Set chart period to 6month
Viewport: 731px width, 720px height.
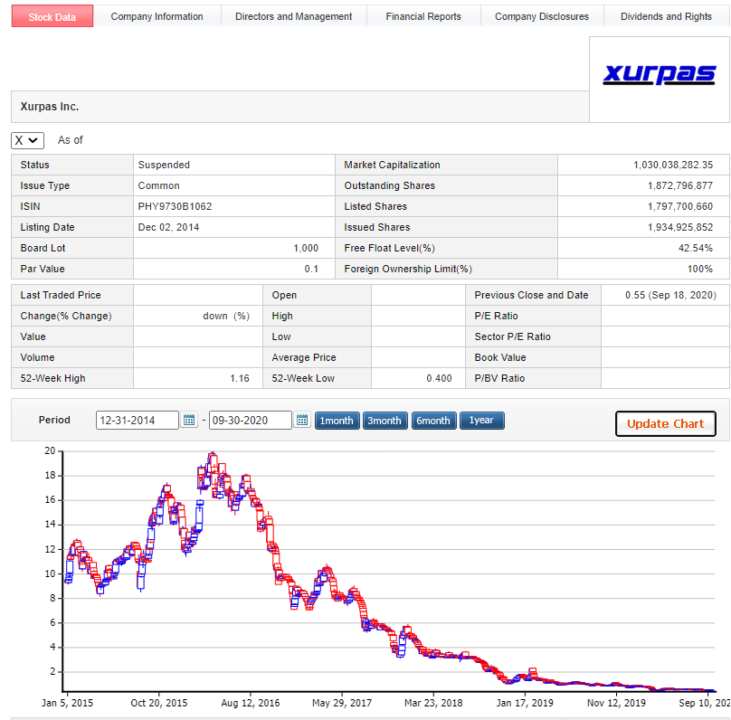click(433, 421)
